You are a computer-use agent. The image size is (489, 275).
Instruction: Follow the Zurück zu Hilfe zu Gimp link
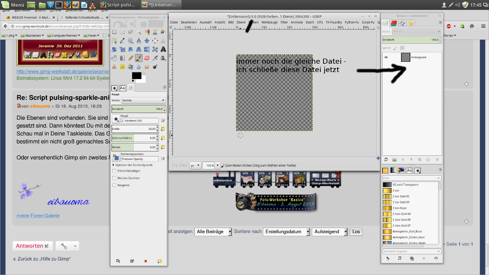point(44,259)
